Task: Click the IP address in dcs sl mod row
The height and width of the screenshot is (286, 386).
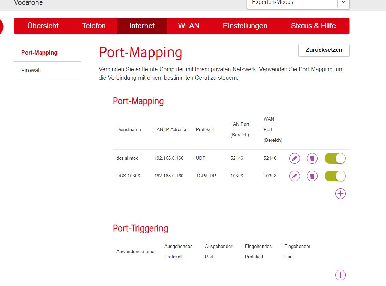Action: pos(169,158)
